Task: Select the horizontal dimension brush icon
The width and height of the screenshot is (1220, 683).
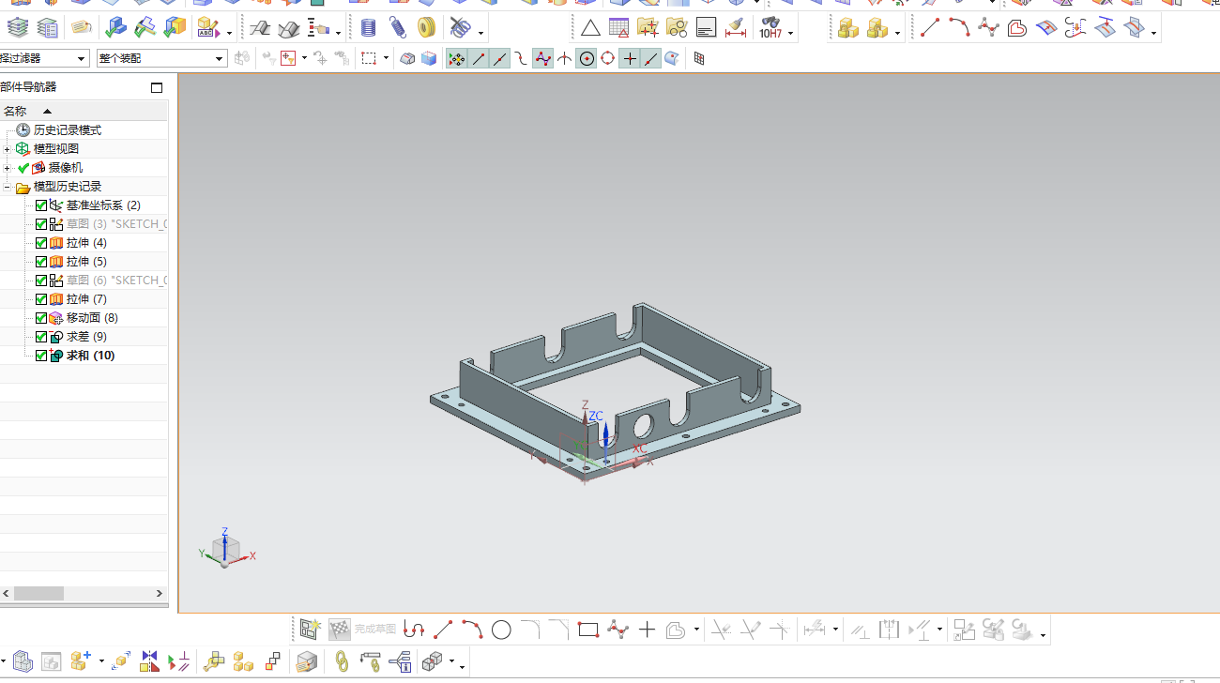Action: click(736, 28)
